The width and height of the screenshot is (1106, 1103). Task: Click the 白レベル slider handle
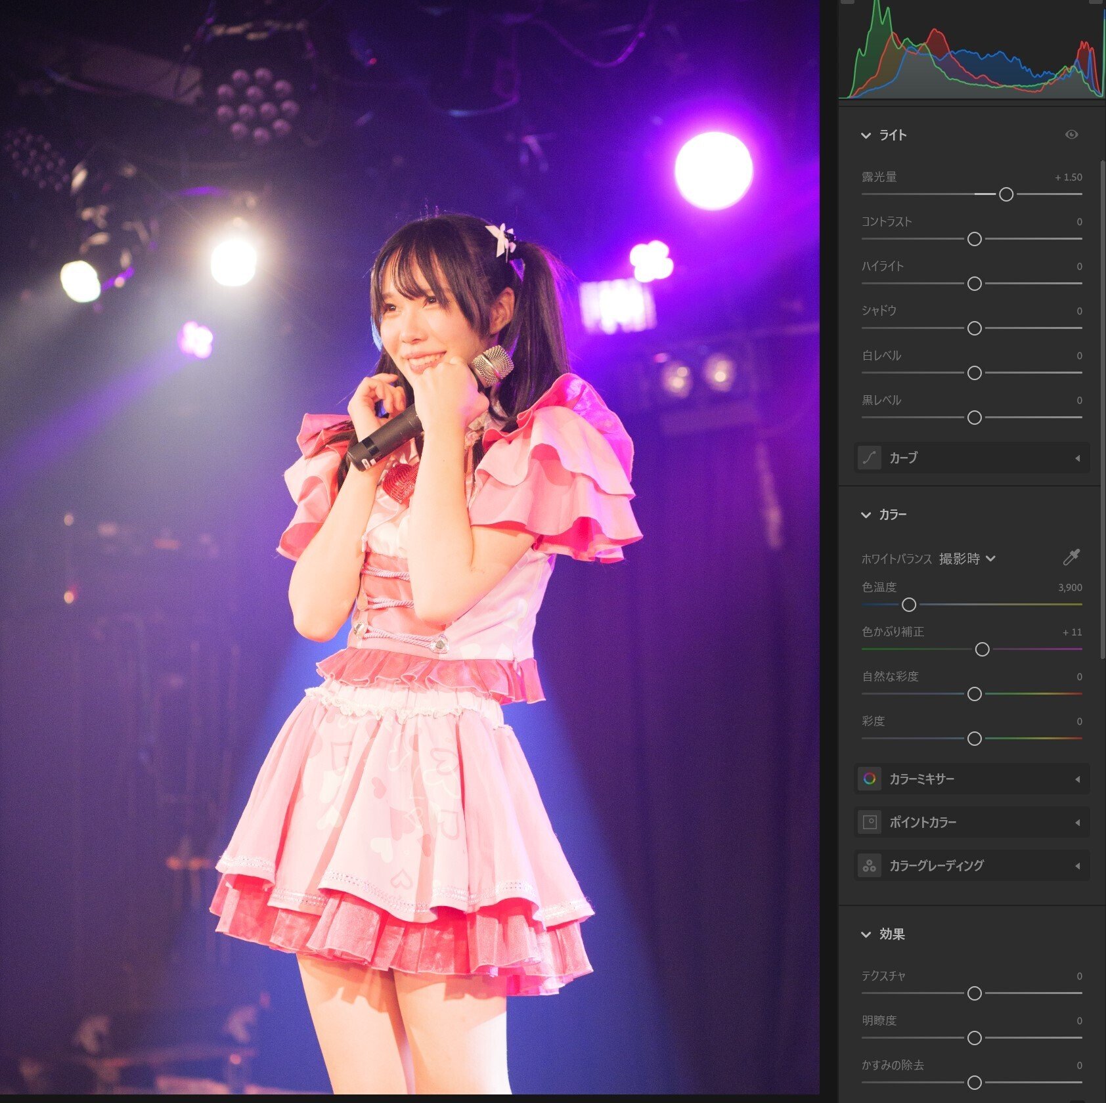click(x=975, y=373)
